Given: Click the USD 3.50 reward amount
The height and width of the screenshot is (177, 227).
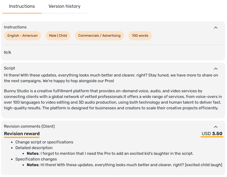Looking at the screenshot, I should pos(212,134).
